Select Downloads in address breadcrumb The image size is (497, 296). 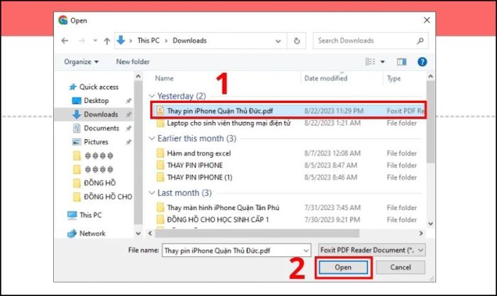[190, 40]
